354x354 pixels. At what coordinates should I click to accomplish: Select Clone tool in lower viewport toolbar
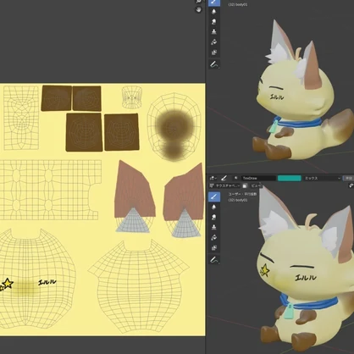214,227
